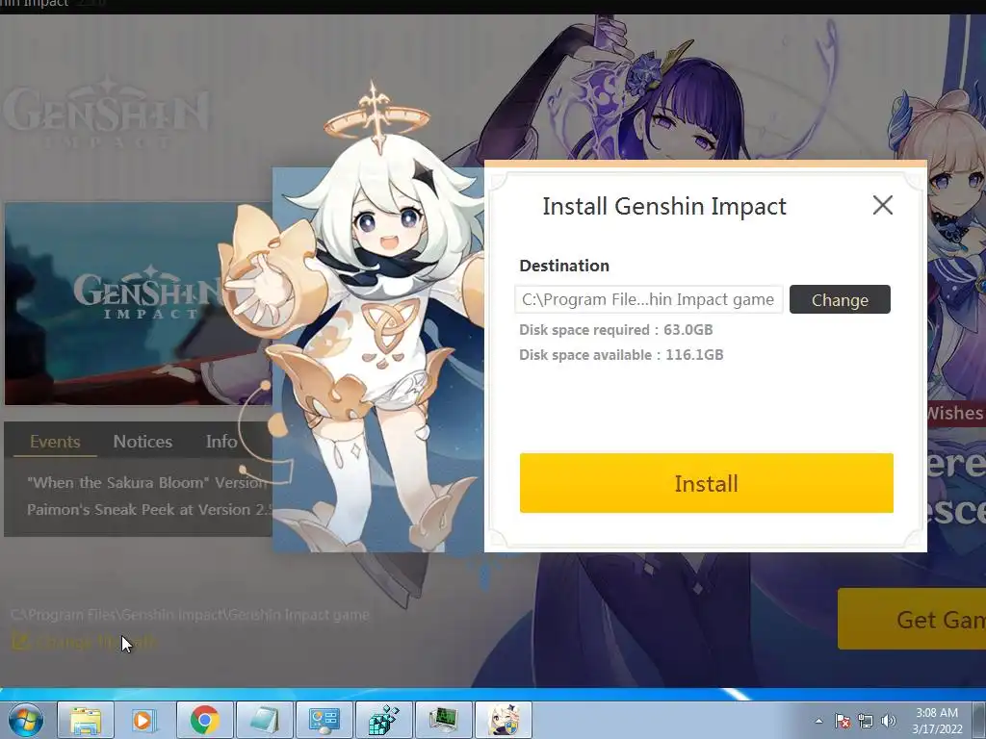Click the network tray icon
This screenshot has height=739, width=986.
(866, 721)
